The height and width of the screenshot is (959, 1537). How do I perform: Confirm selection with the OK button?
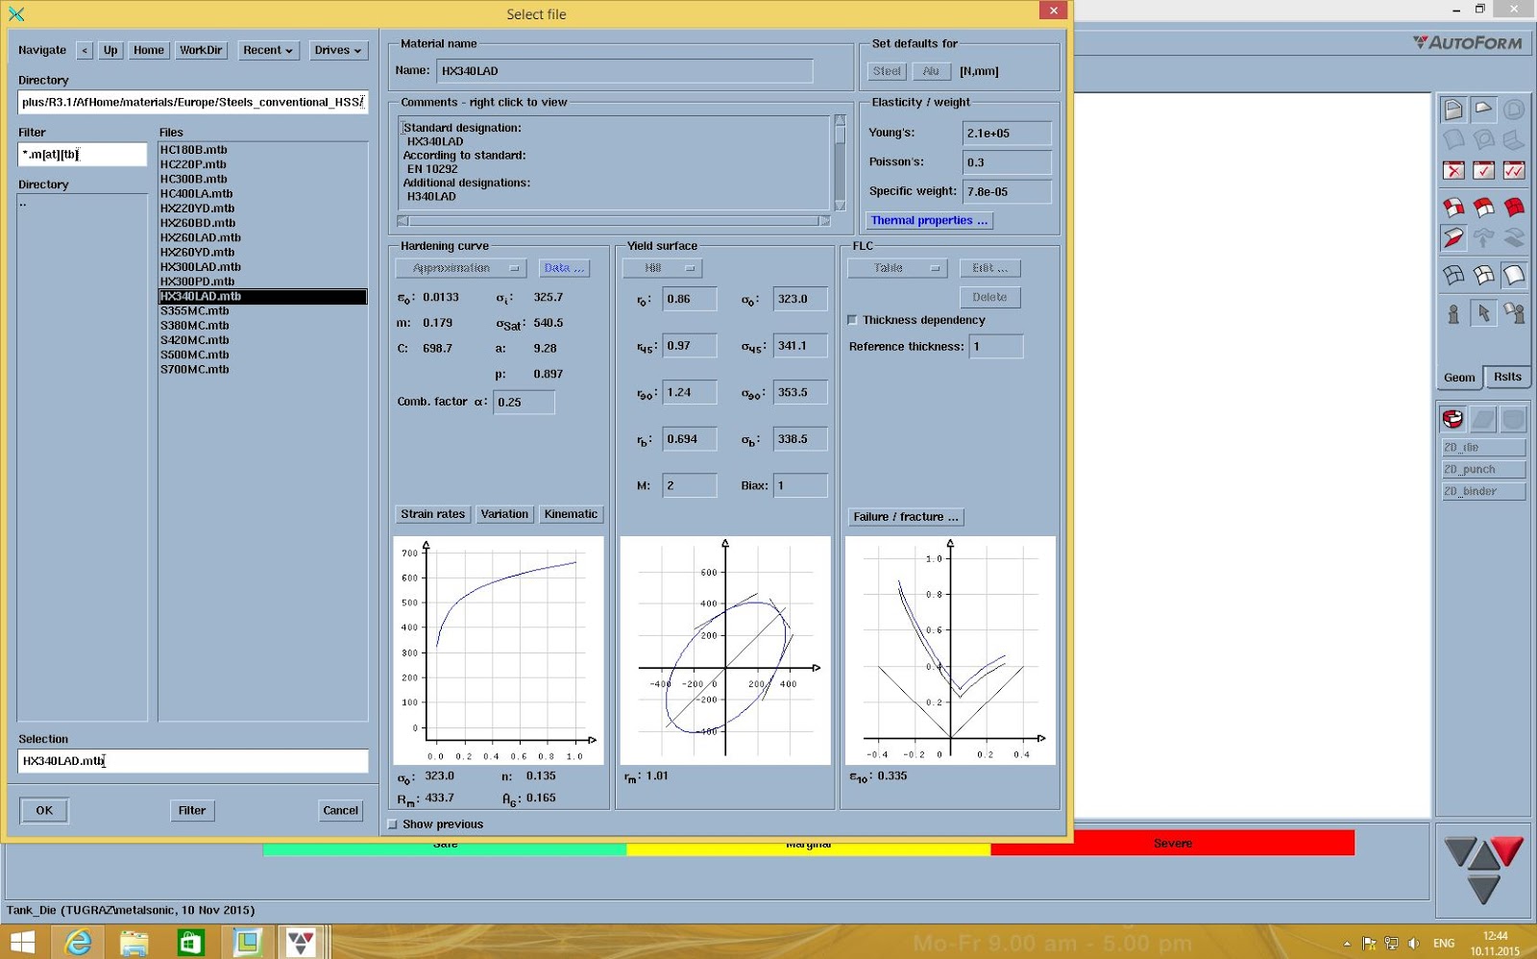pos(43,810)
